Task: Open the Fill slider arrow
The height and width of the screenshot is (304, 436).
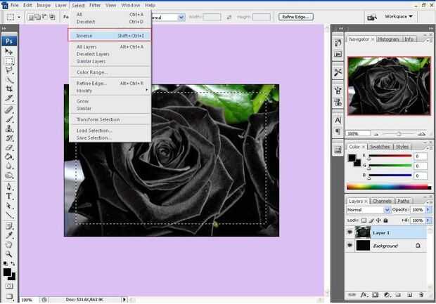Action: [x=428, y=220]
